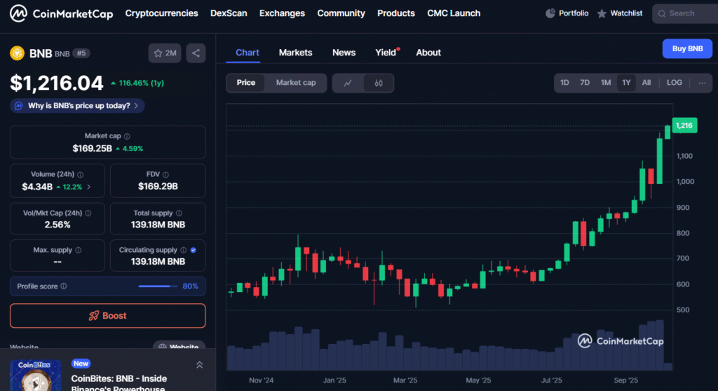Click the Website globe icon

pos(162,347)
